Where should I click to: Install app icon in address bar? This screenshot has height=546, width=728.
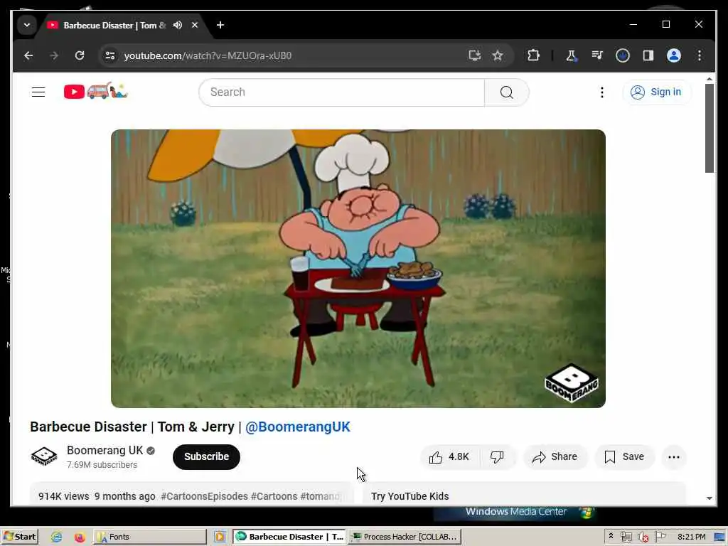point(474,55)
